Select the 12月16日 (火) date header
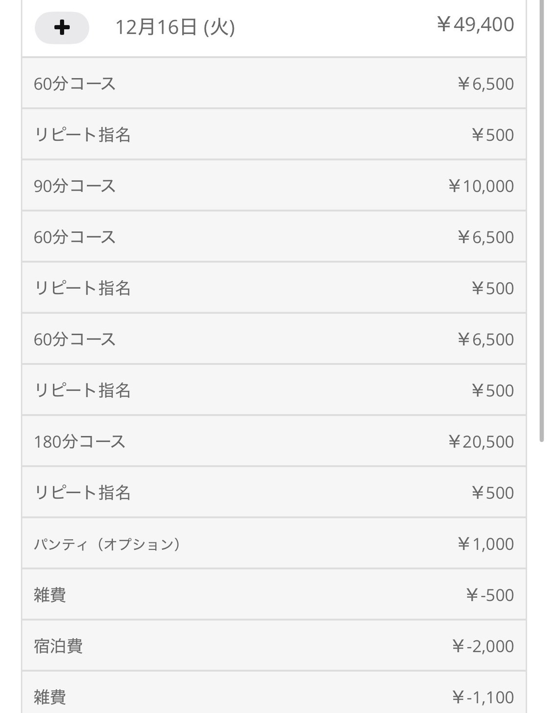The width and height of the screenshot is (548, 713). pos(175,27)
